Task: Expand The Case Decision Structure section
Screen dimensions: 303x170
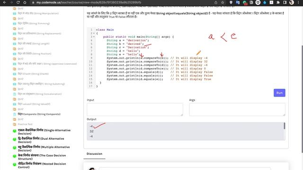Action: click(15, 156)
